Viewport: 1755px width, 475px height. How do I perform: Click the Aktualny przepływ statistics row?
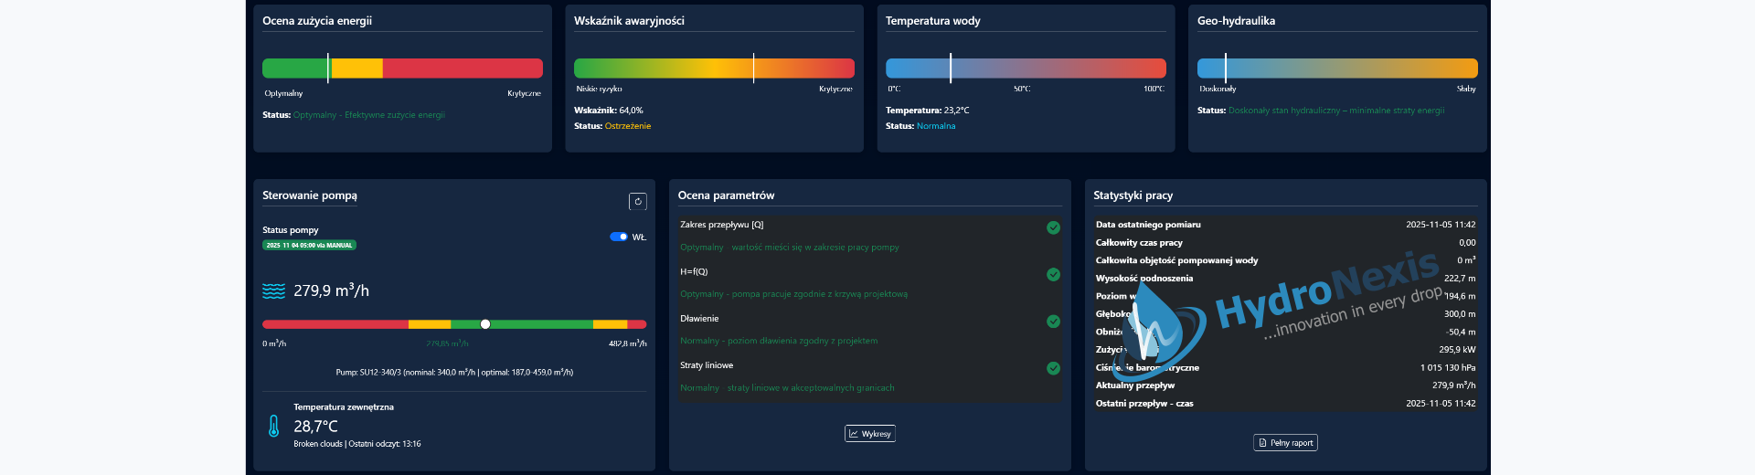point(1284,385)
